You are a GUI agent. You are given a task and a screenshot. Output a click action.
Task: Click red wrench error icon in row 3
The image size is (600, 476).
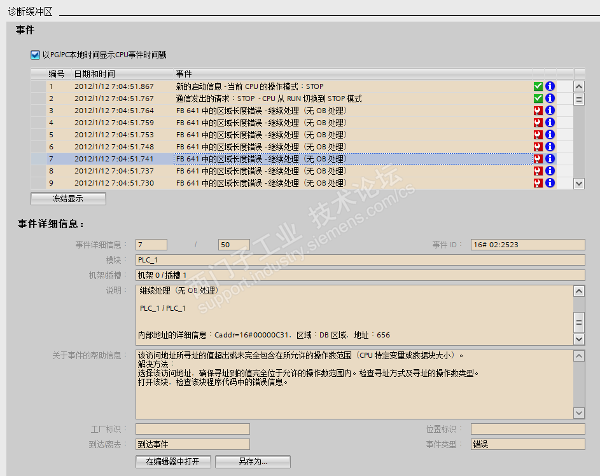538,111
